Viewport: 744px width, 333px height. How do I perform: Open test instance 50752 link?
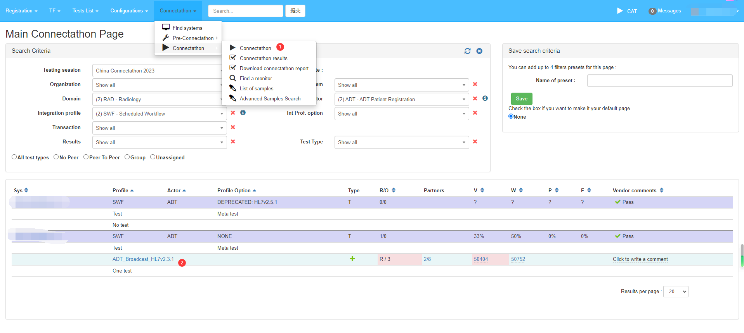(x=518, y=259)
